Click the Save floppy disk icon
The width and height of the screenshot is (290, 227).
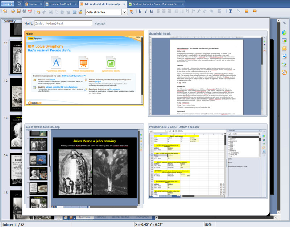coord(19,11)
